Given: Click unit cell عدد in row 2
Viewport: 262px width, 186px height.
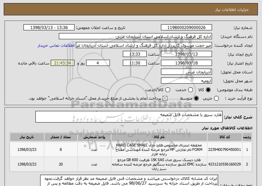Looking at the screenshot, I should point(94,164).
